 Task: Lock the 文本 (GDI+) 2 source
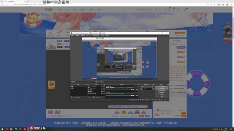click(x=104, y=86)
